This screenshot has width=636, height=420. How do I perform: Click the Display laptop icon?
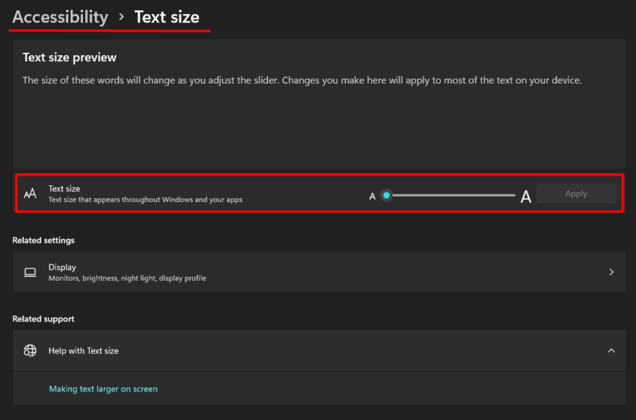30,272
